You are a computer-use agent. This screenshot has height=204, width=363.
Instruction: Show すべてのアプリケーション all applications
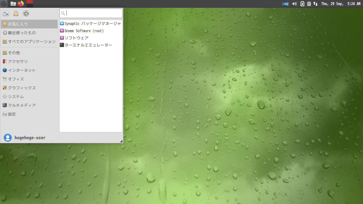(29, 41)
